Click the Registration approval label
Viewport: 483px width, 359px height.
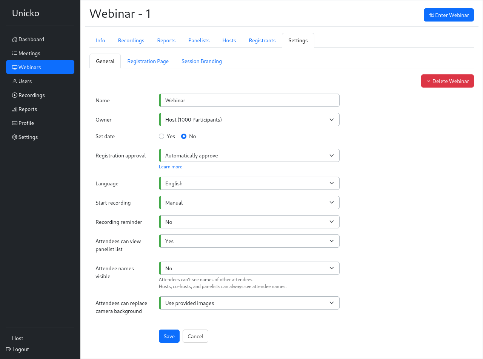tap(121, 156)
